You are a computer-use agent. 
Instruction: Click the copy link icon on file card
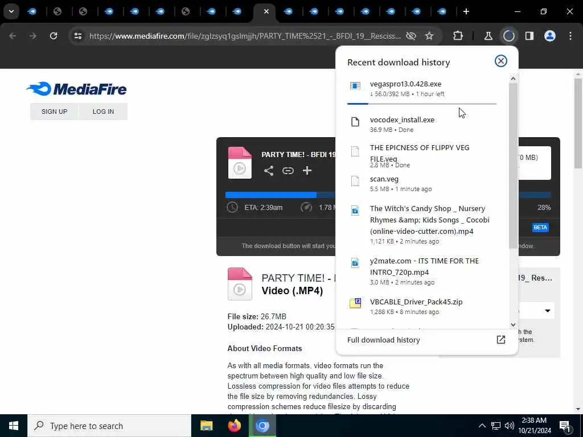click(288, 171)
